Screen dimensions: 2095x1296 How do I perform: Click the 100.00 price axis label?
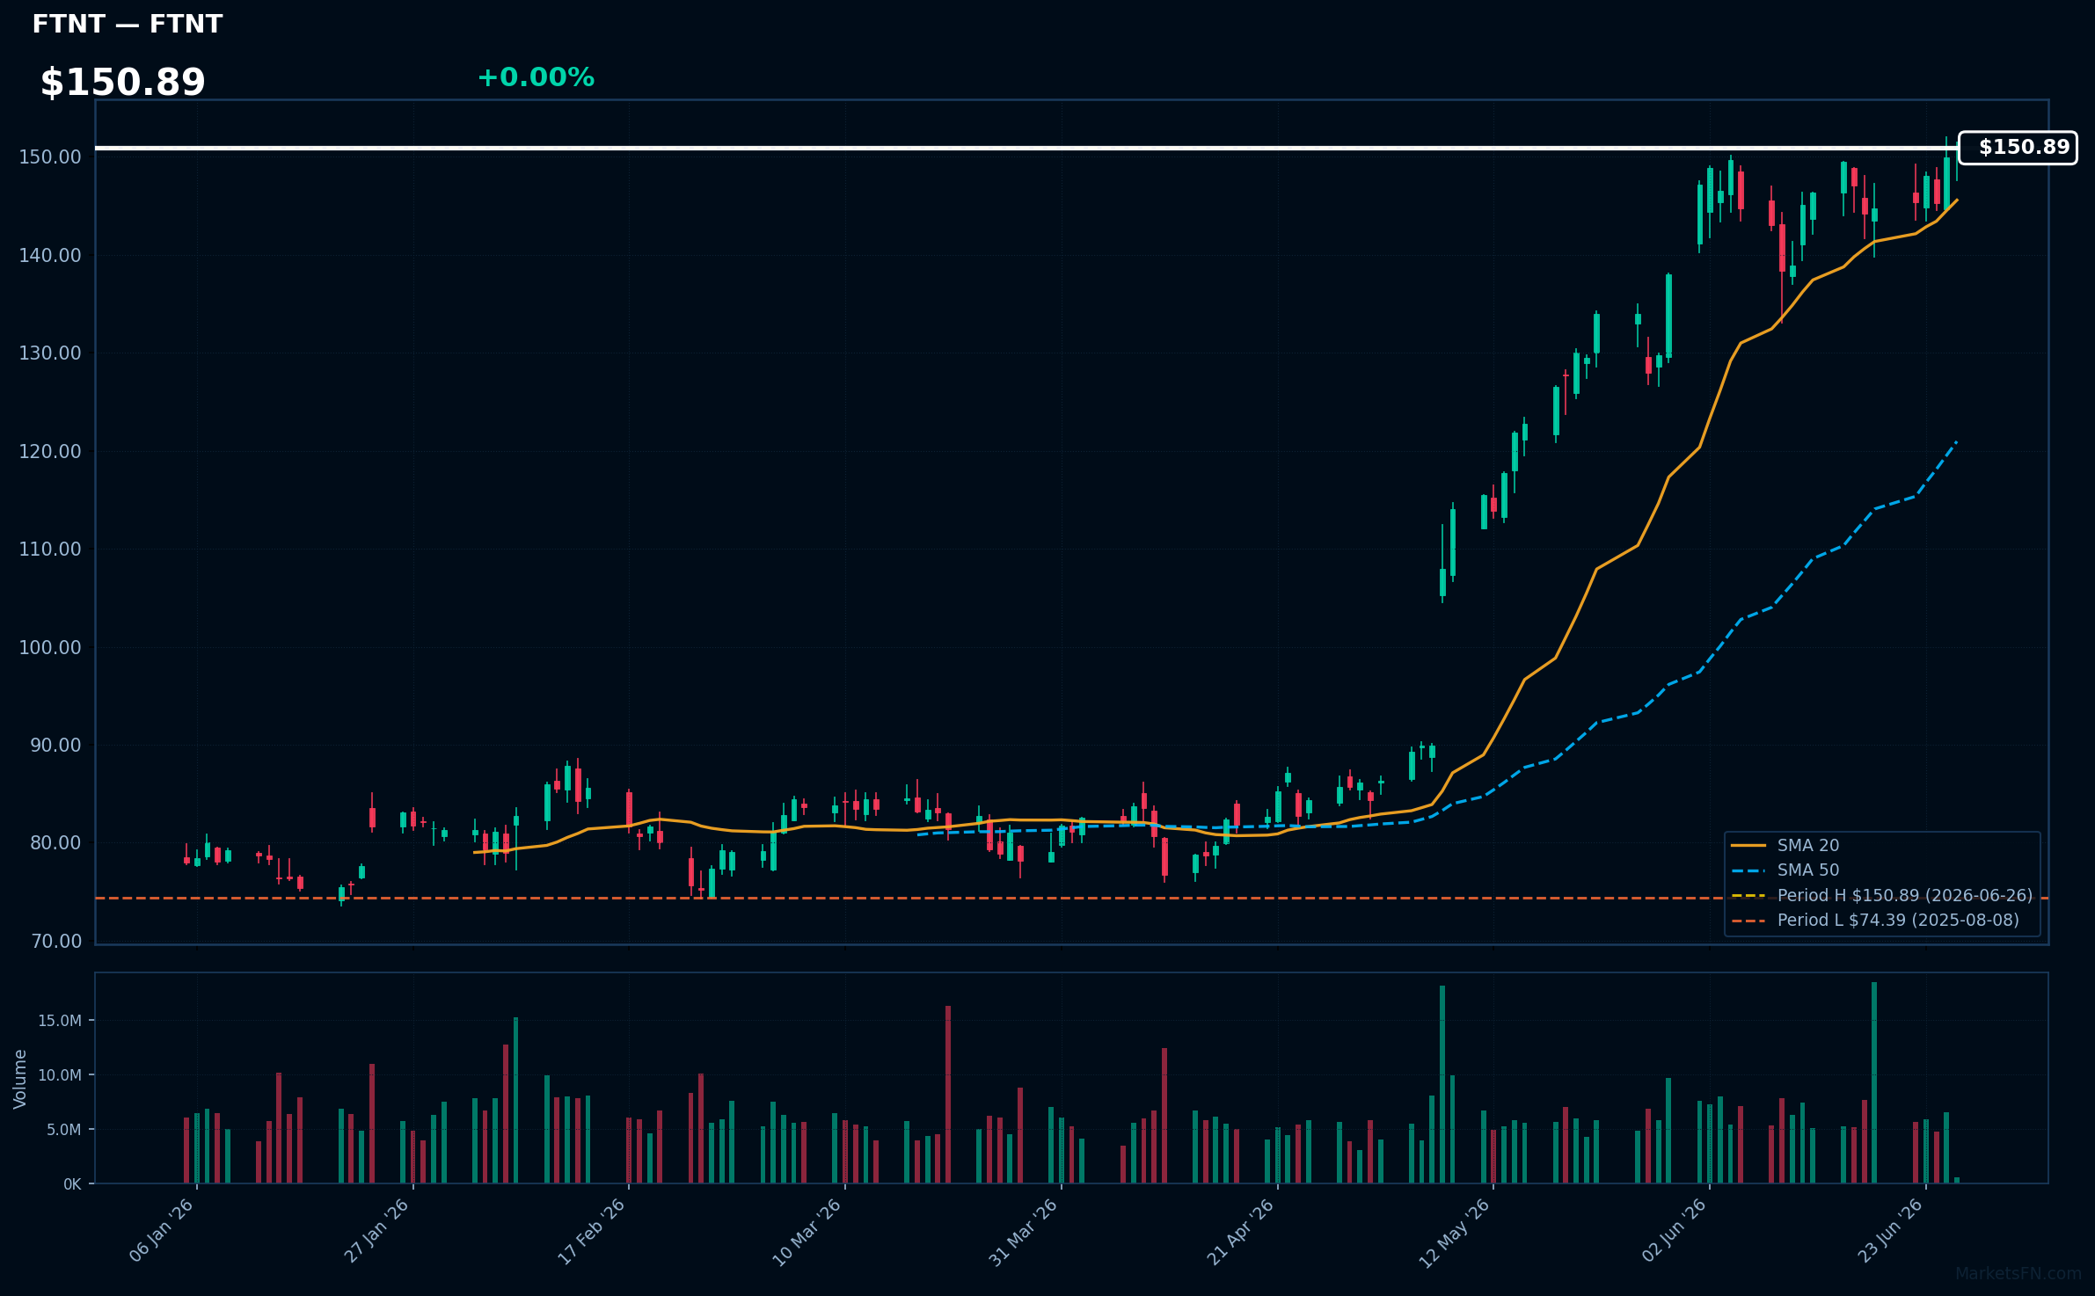(x=50, y=648)
